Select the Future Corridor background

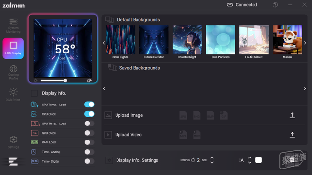point(154,40)
